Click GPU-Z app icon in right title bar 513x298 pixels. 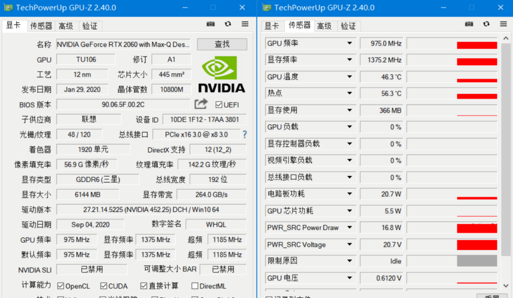coord(267,7)
